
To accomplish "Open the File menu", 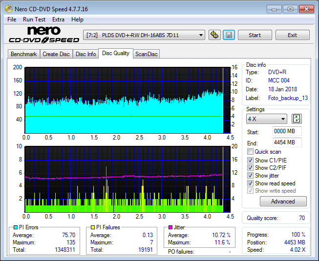I will pyautogui.click(x=12, y=20).
